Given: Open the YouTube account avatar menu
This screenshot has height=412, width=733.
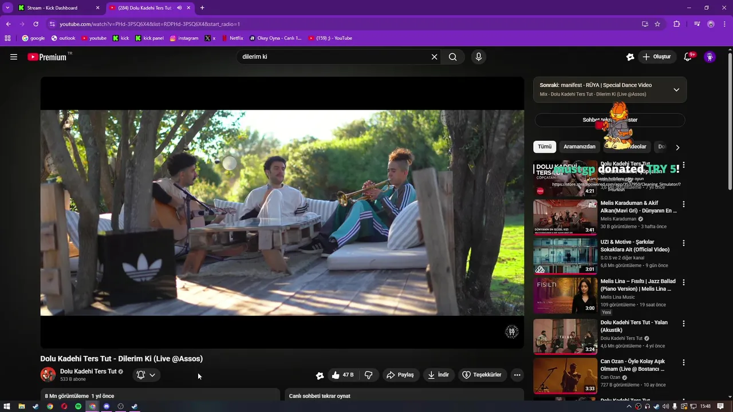Looking at the screenshot, I should (x=710, y=57).
